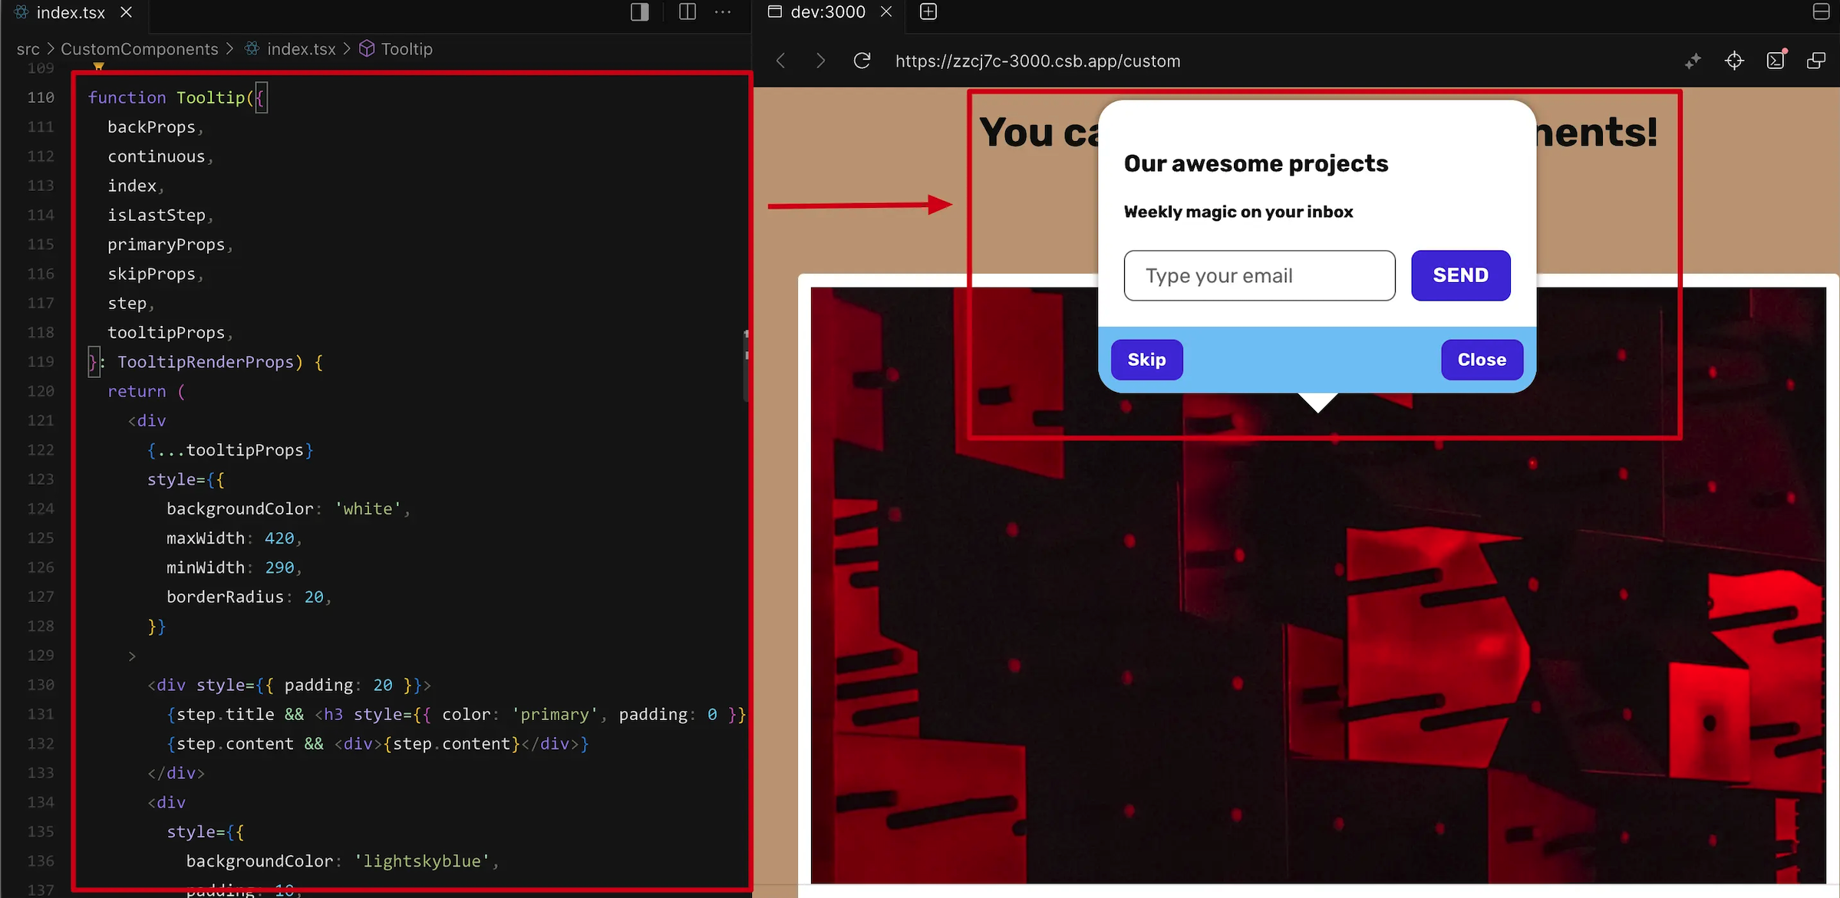This screenshot has height=898, width=1840.
Task: Click the Skip button in tooltip
Action: [1146, 360]
